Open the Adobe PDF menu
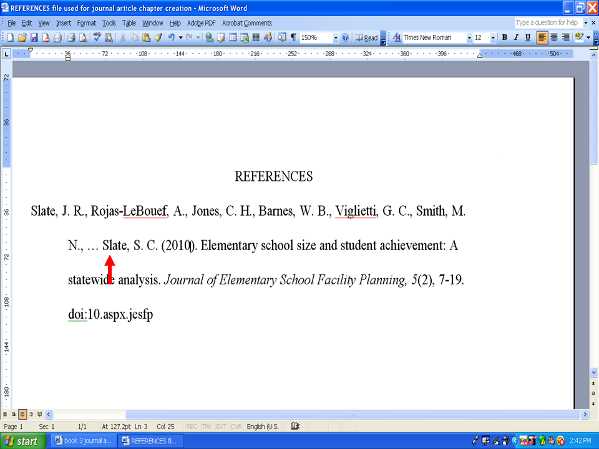This screenshot has width=599, height=449. (202, 23)
